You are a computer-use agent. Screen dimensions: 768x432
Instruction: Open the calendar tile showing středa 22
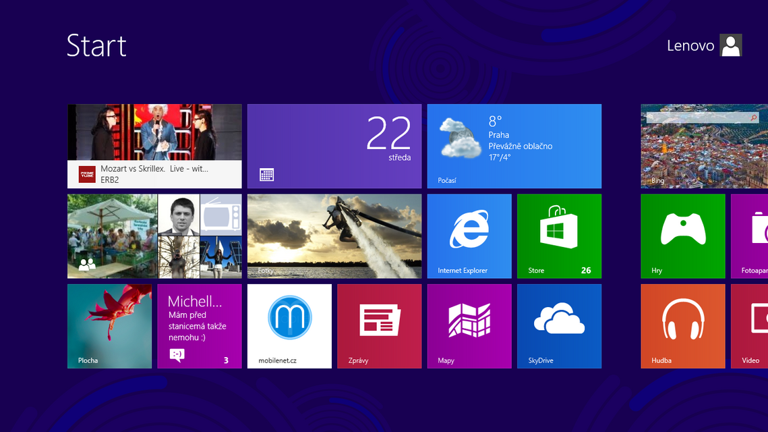334,146
